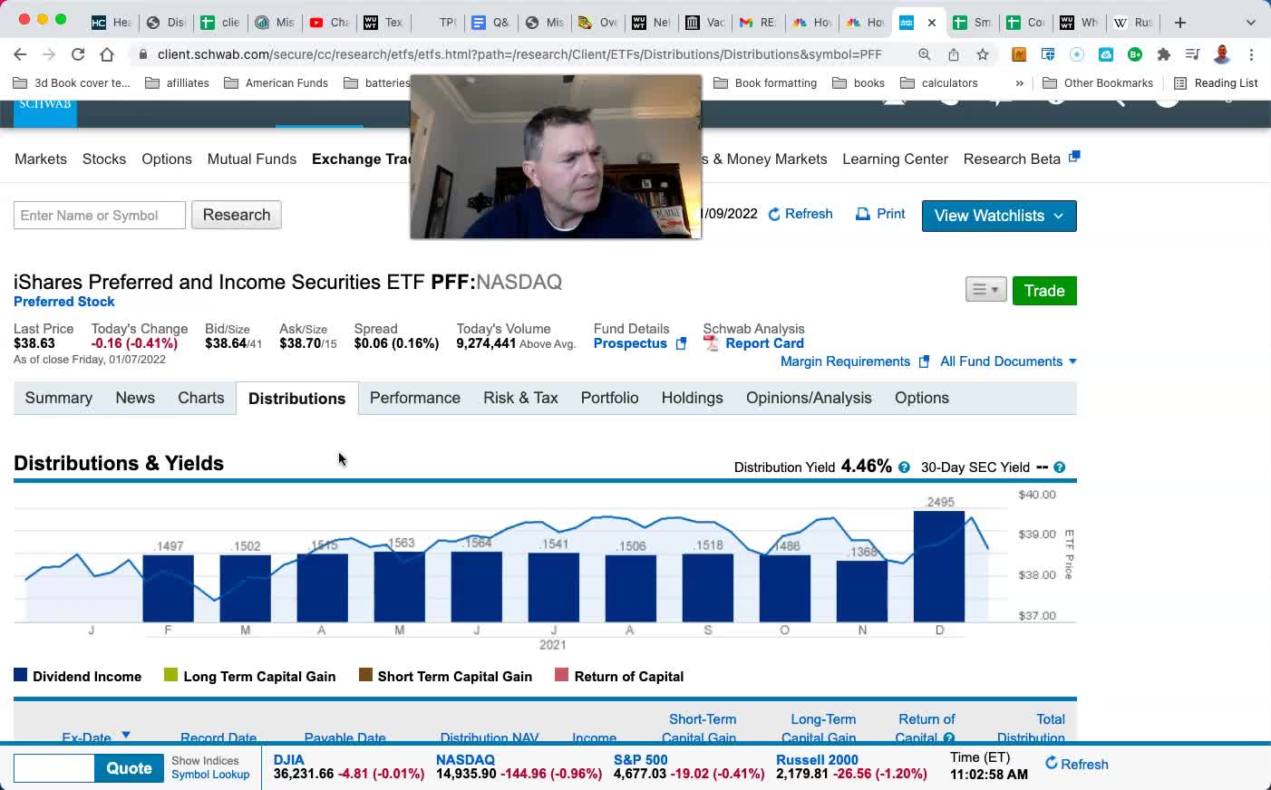Sort by Ex-Date column arrow
The width and height of the screenshot is (1271, 790).
[126, 735]
